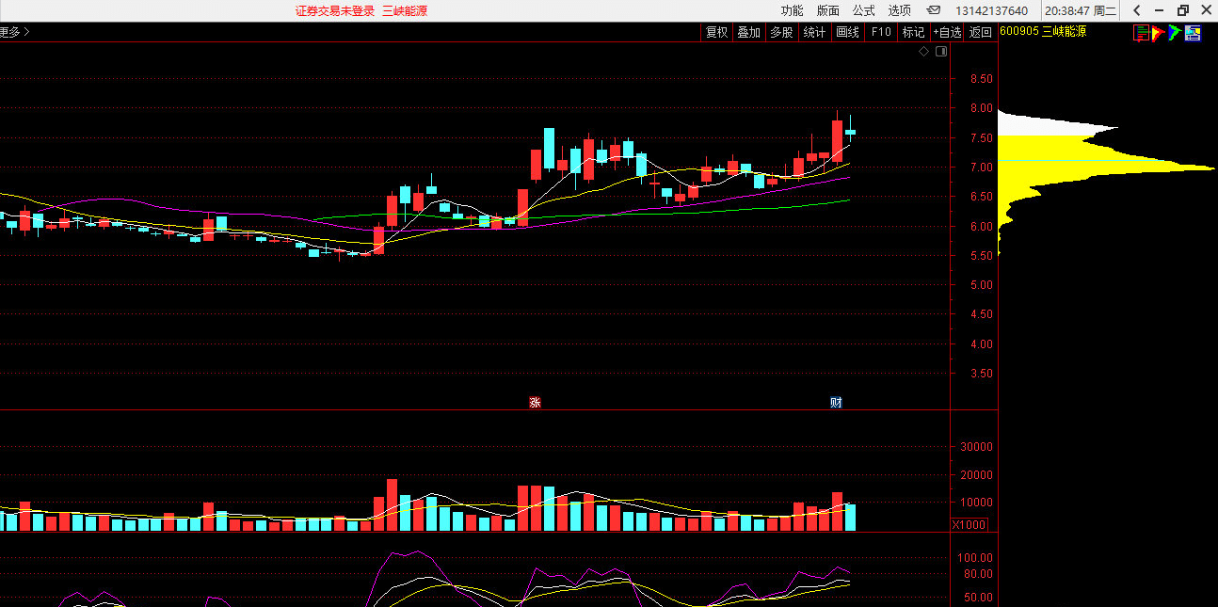Click the yellow-red arrow icon

[x=1159, y=33]
